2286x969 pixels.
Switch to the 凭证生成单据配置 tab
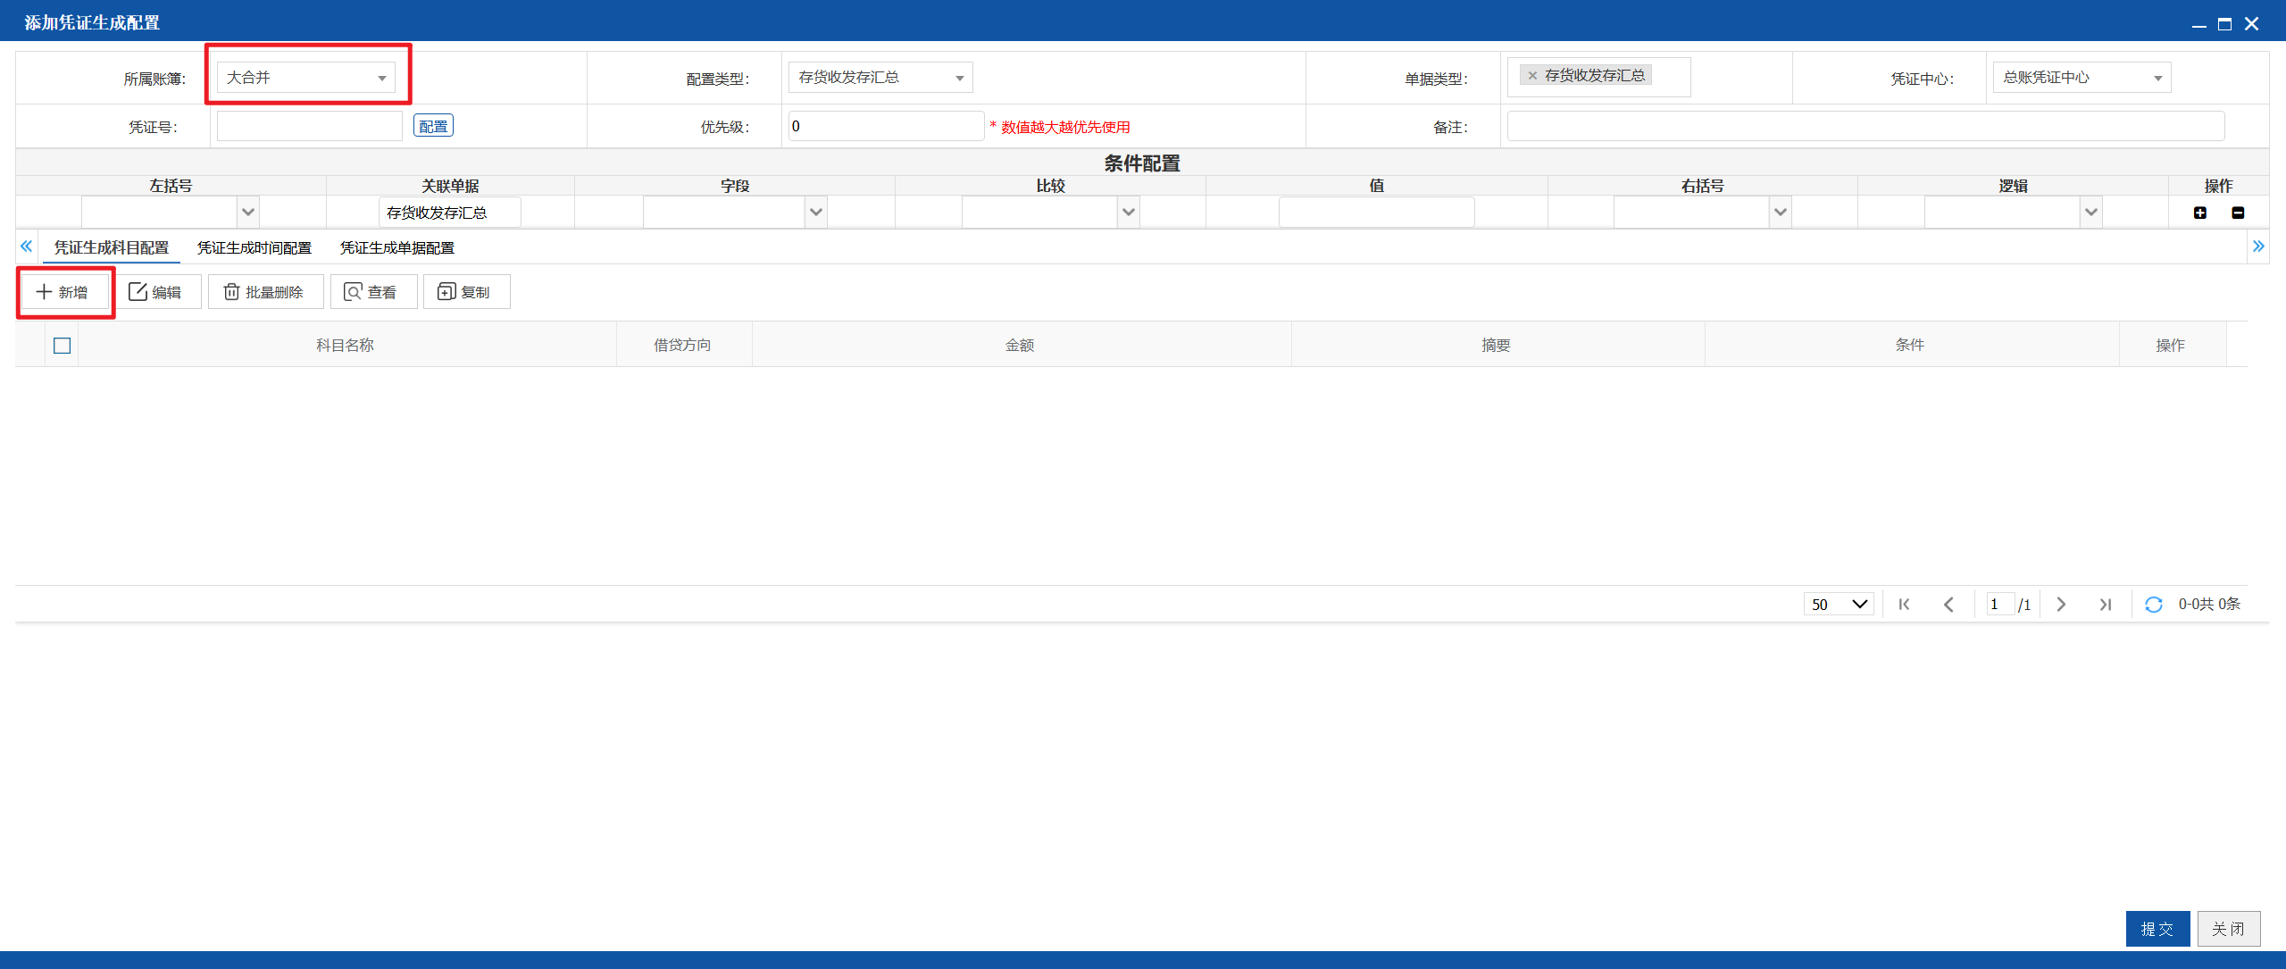click(397, 248)
